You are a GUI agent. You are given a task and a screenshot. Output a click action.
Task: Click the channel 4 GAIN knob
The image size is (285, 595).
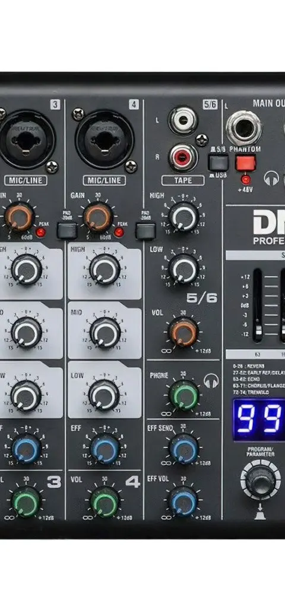coord(99,217)
